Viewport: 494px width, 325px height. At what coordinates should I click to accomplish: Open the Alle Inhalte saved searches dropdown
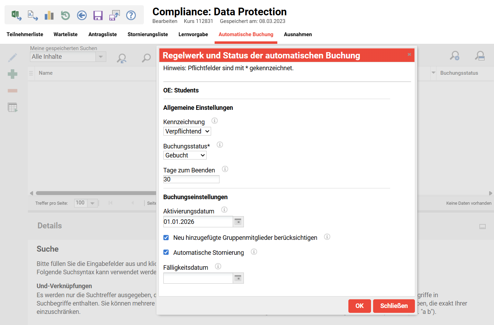coord(68,57)
